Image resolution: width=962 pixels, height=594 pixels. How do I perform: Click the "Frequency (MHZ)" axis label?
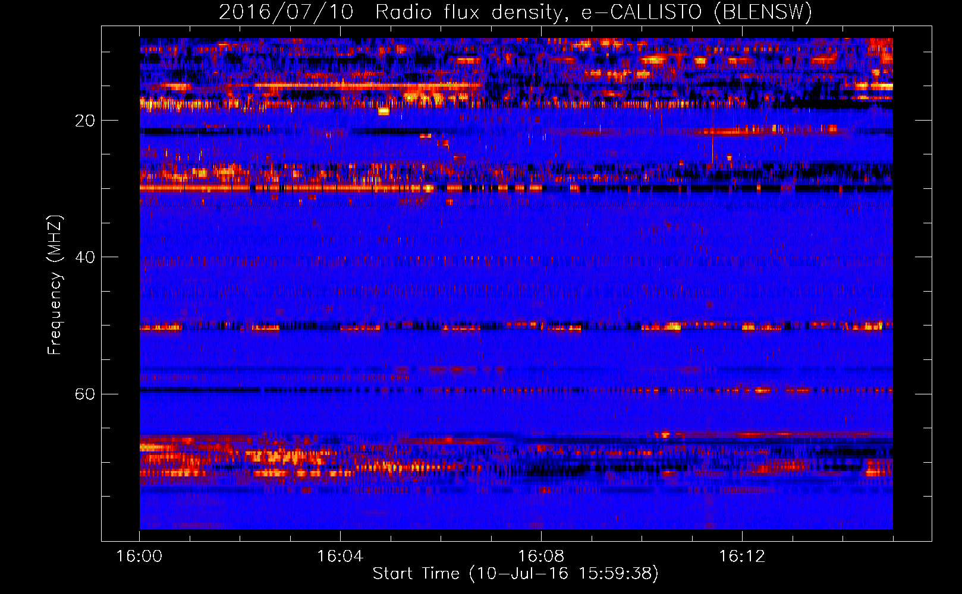54,285
